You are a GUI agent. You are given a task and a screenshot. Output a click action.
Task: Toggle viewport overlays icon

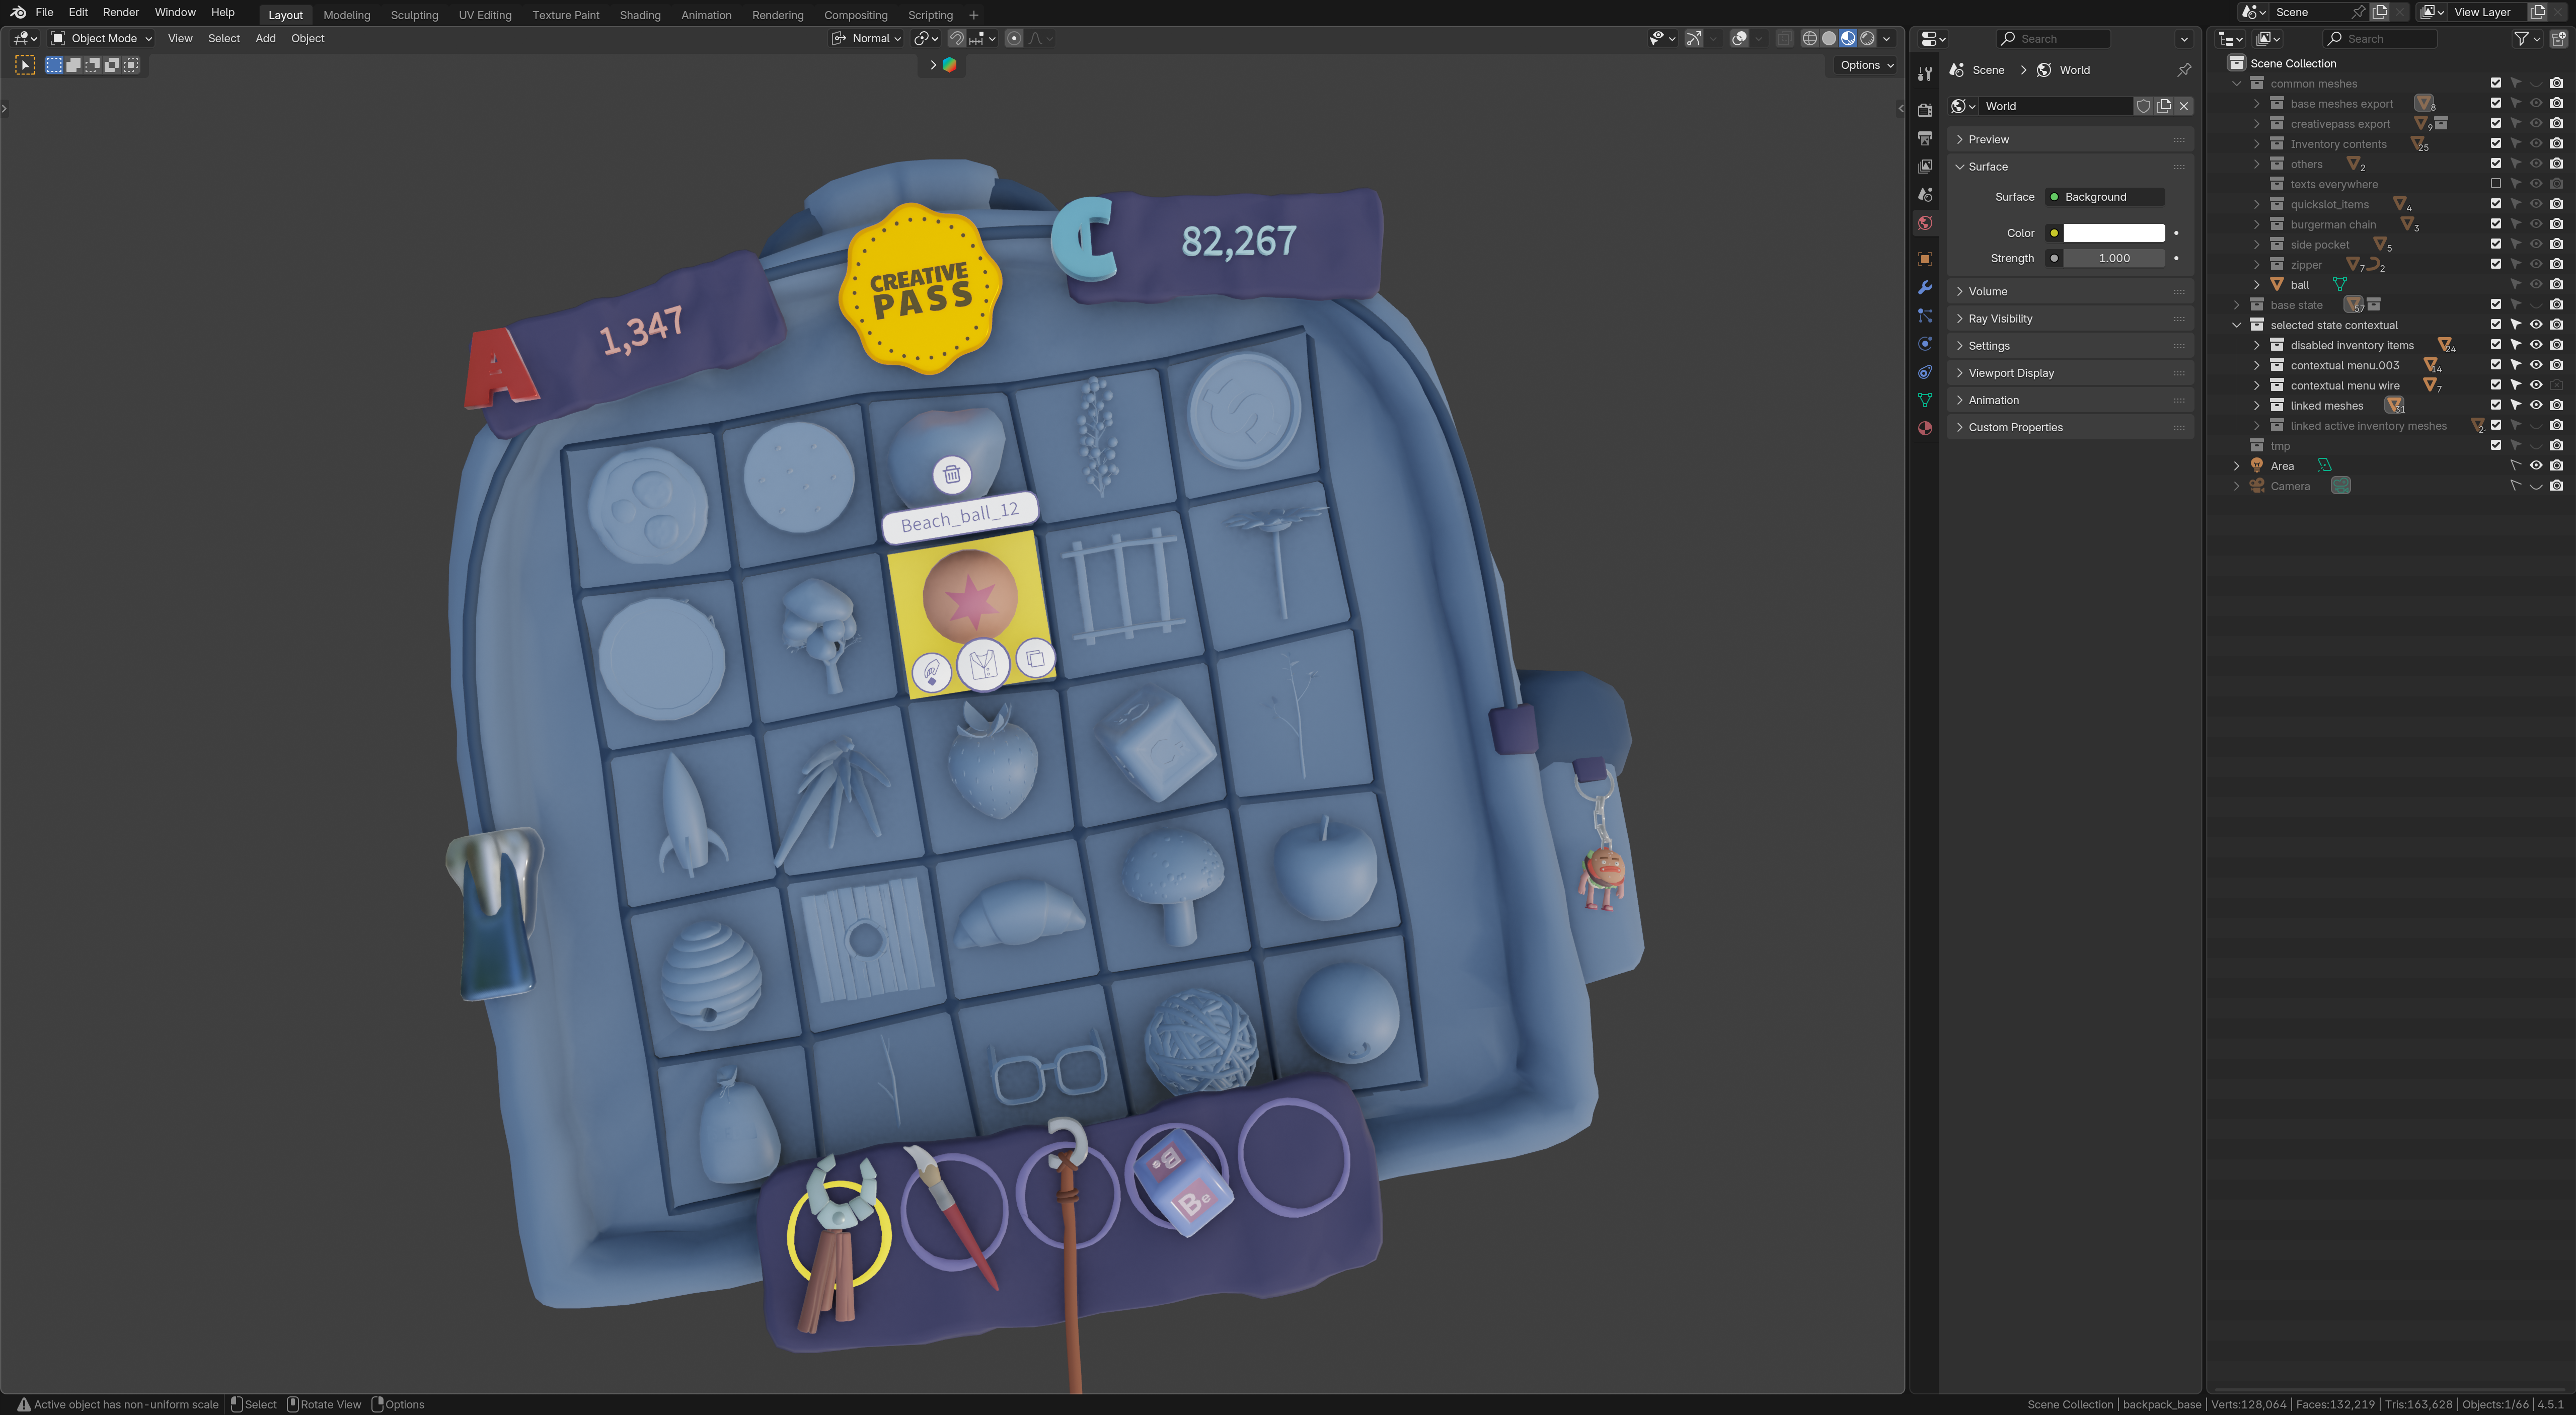pos(1740,38)
